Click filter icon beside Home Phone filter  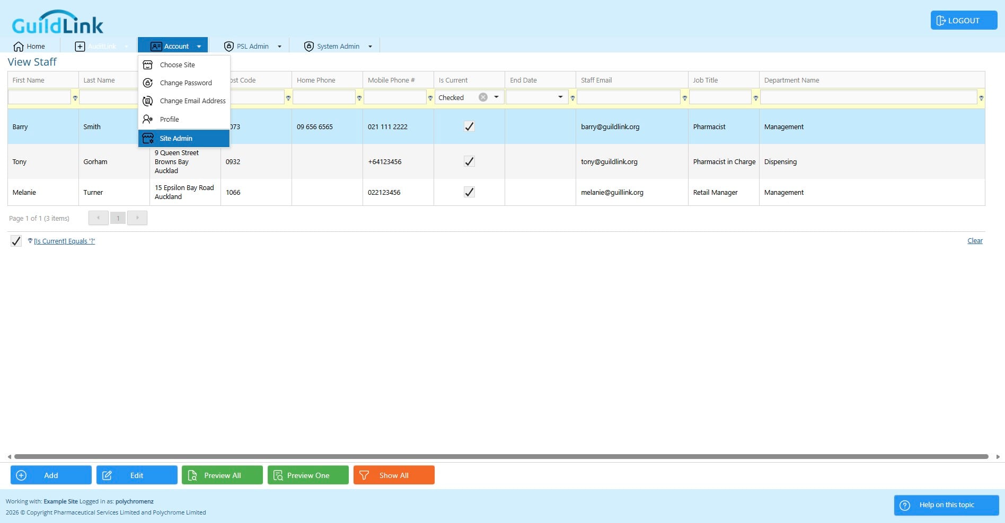359,98
